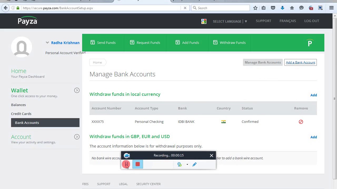Open LEGAL in the footer
Viewport: 337px width, 189px height.
(123, 184)
